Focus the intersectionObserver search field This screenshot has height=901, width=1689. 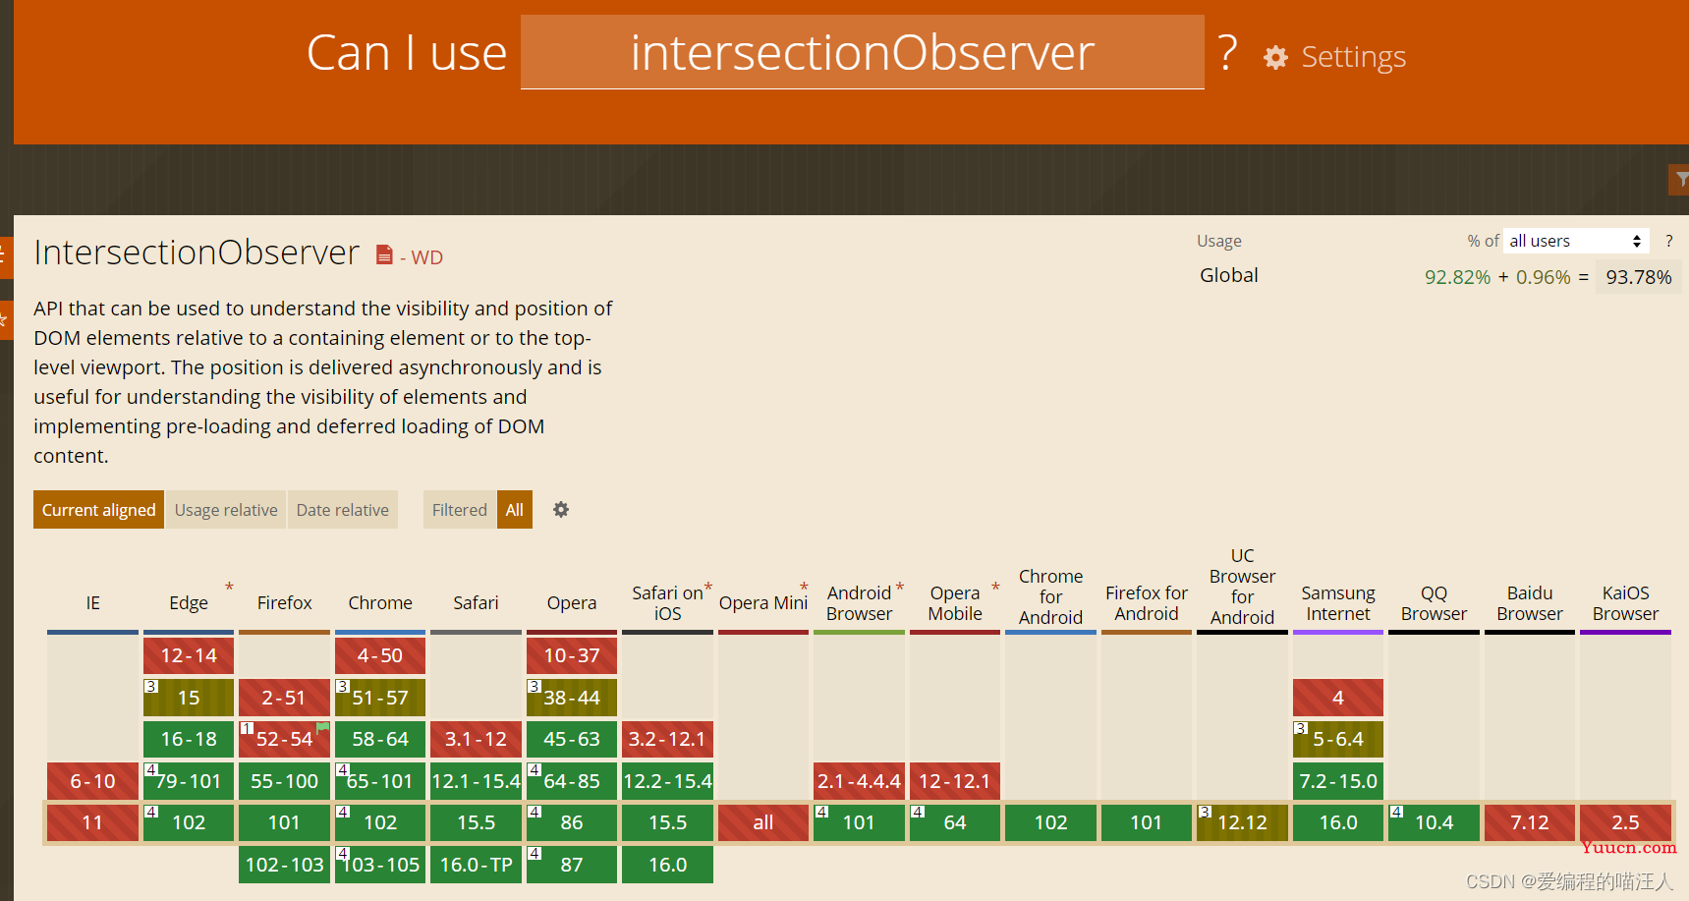tap(862, 52)
